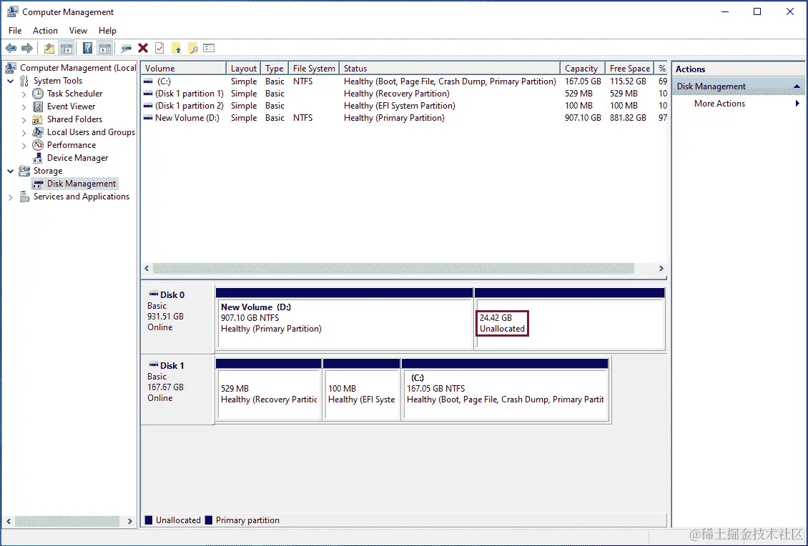The image size is (808, 546).
Task: Click the Local Users and Groups icon
Action: click(38, 132)
